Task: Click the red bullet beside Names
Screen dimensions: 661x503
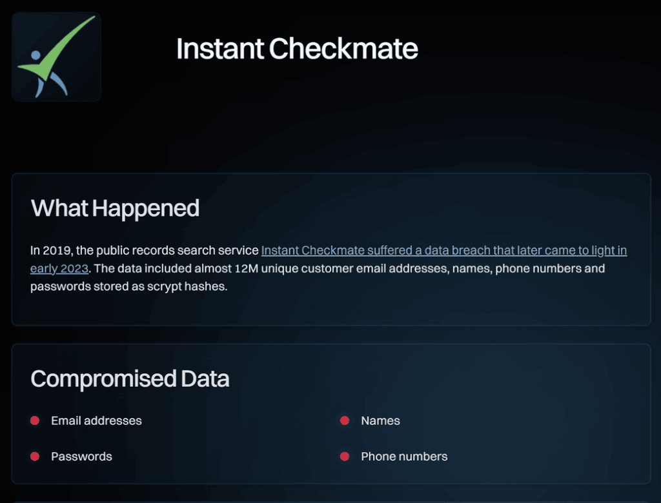Action: [x=345, y=421]
